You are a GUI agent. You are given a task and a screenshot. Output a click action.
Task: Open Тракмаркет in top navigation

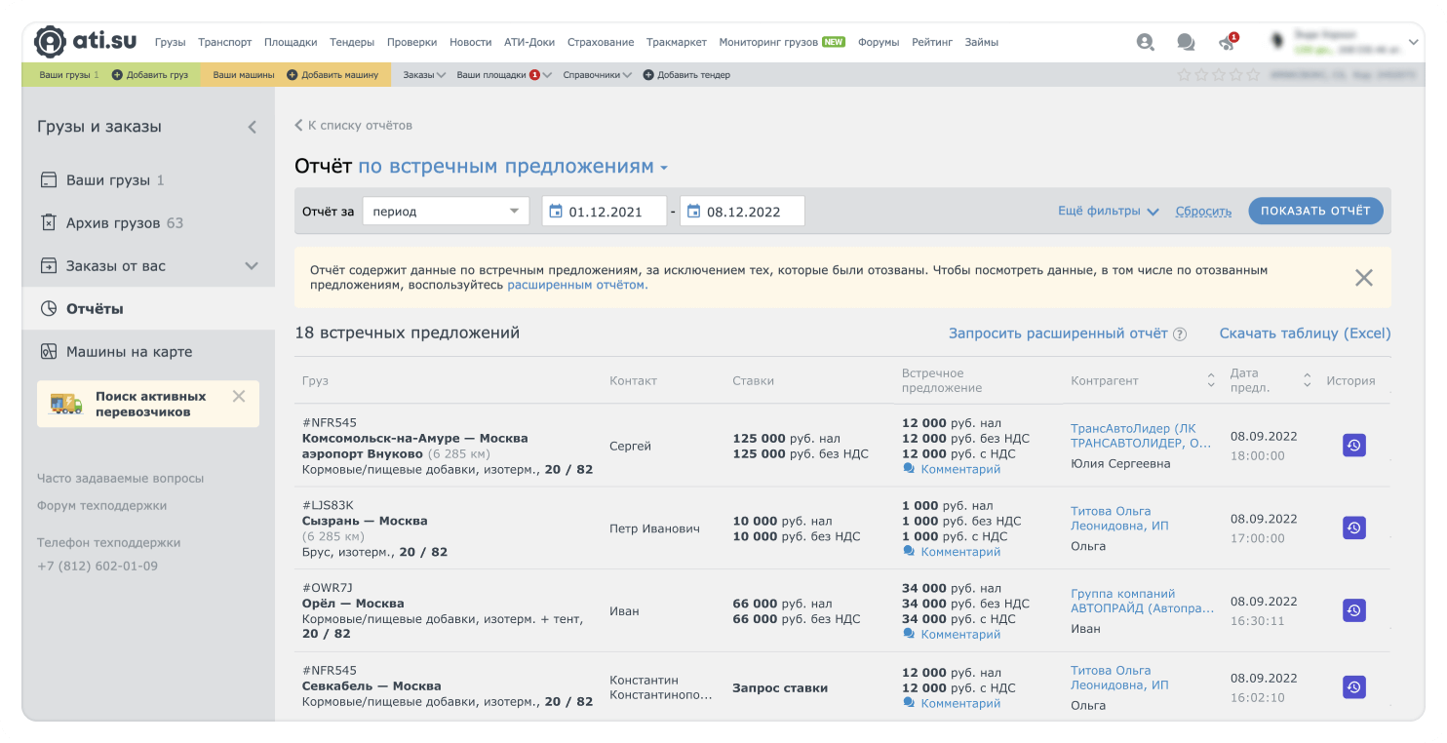(x=677, y=43)
